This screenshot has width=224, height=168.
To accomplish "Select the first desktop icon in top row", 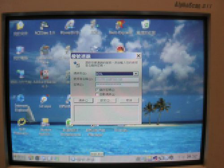I will [x=20, y=25].
